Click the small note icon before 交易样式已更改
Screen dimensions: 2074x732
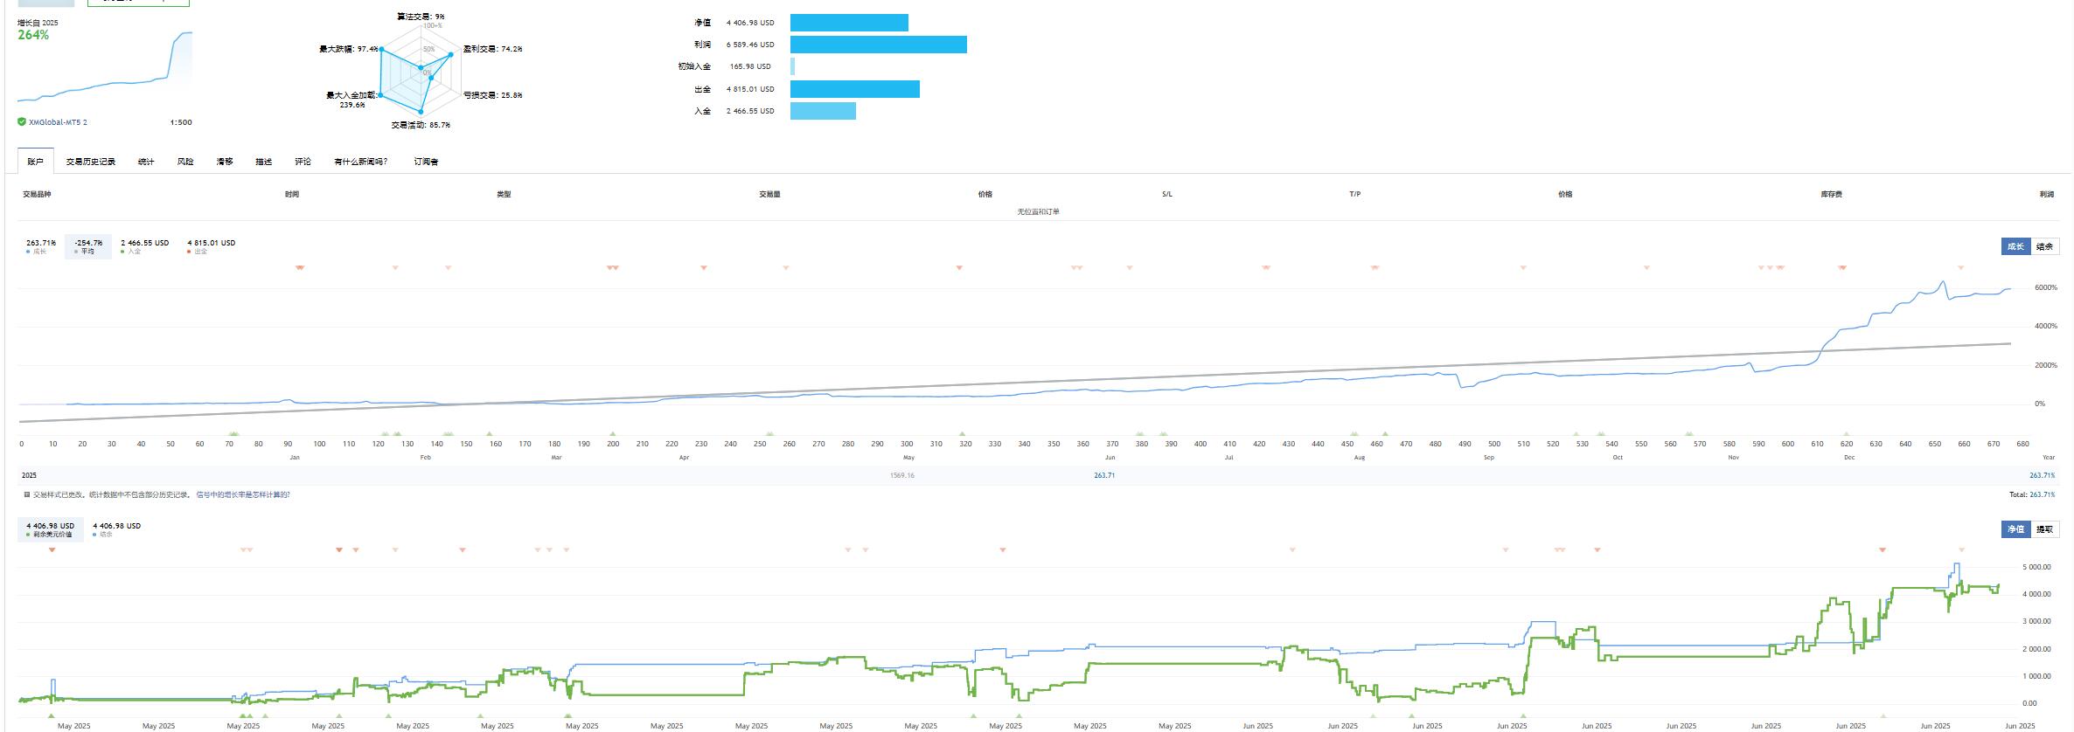click(26, 494)
